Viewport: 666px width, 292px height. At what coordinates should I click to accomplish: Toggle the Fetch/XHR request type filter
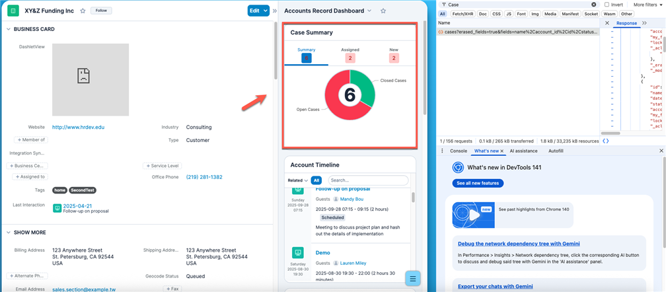pyautogui.click(x=462, y=14)
